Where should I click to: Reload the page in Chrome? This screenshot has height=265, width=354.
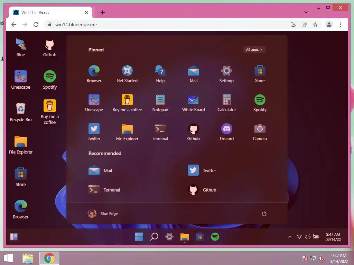point(36,24)
